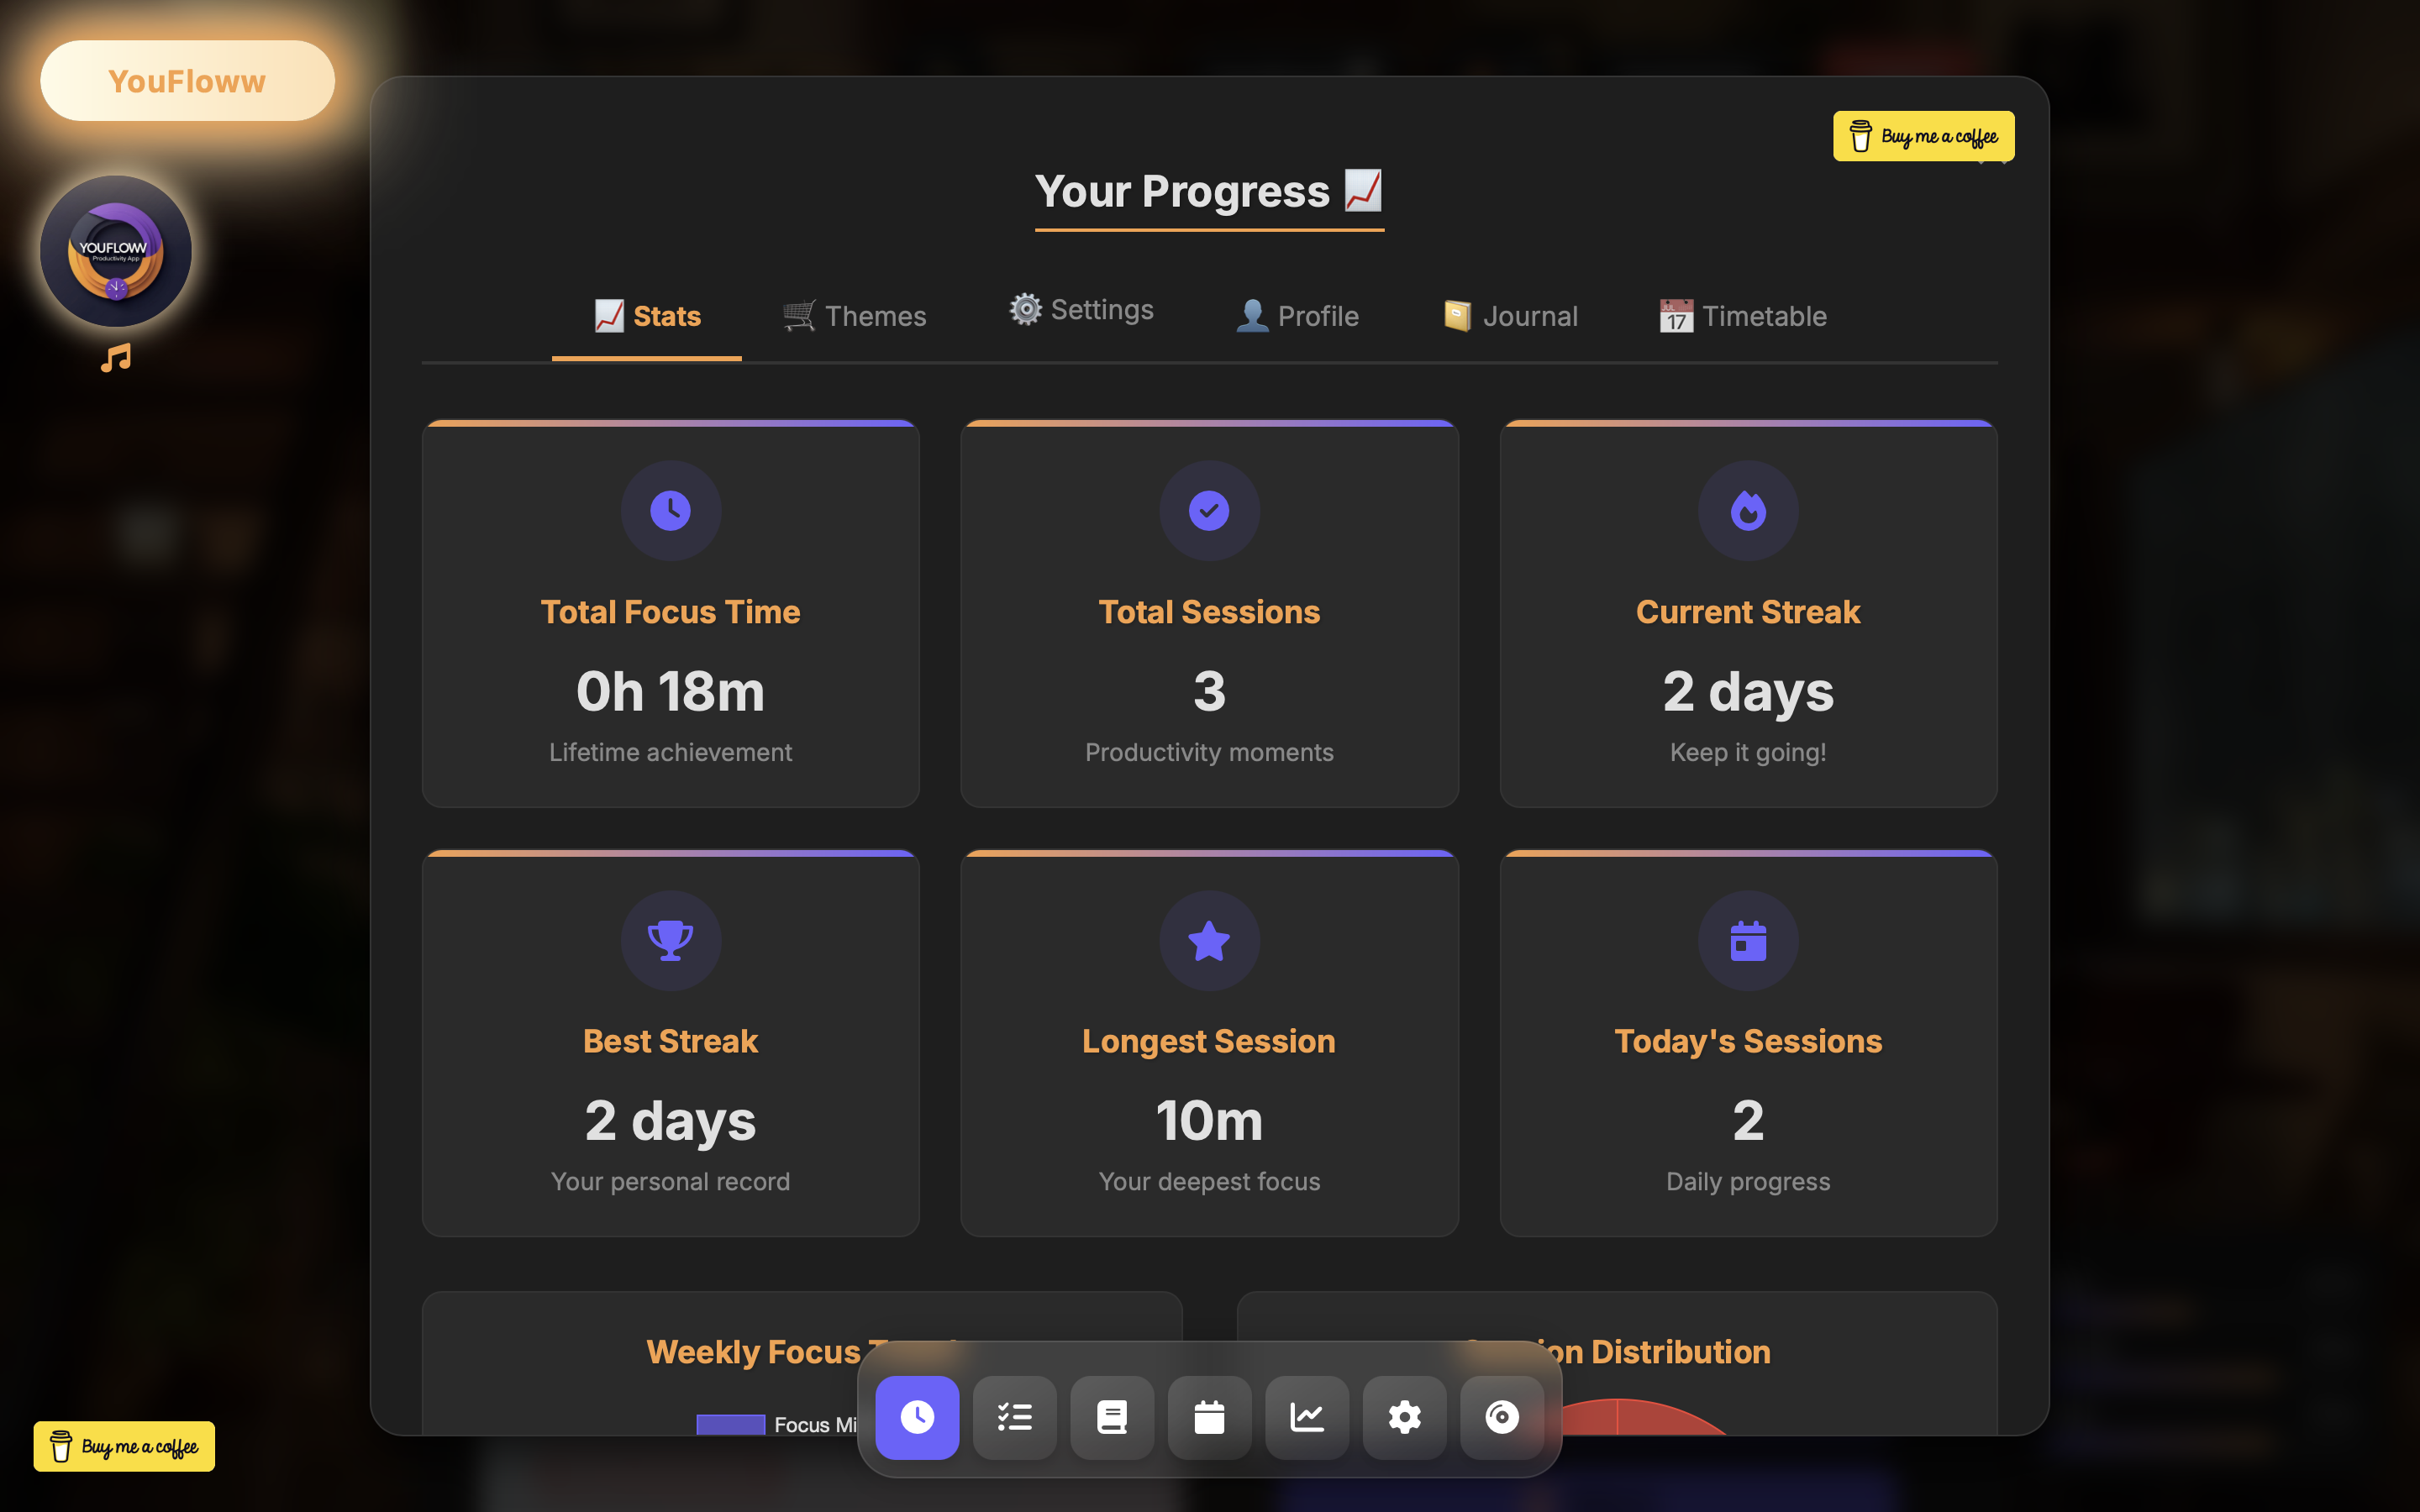Image resolution: width=2420 pixels, height=1512 pixels.
Task: Click the star icon on Longest Session
Action: [1209, 940]
